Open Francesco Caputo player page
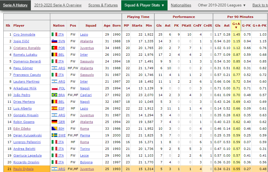Screen dimensions: 268x172 click(27, 75)
